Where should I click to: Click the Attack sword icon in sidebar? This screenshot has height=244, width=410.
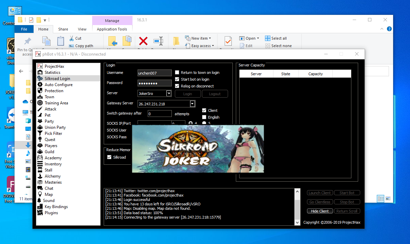[x=40, y=109]
